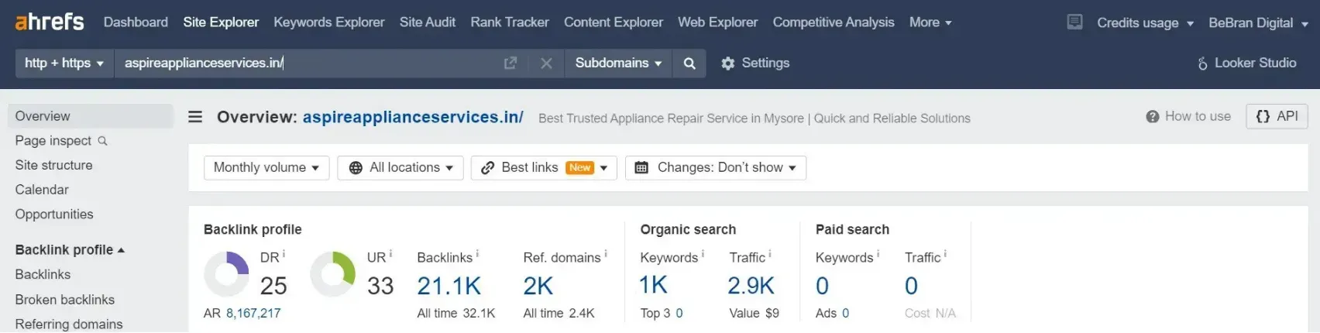Click Backlinks info icon

[x=477, y=253]
